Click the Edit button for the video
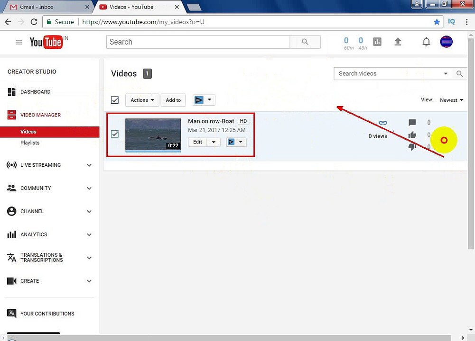Screen dimensions: 475x341 197,142
